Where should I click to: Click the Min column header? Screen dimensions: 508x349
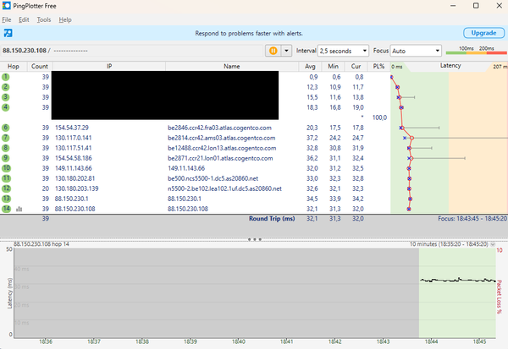[x=333, y=66]
